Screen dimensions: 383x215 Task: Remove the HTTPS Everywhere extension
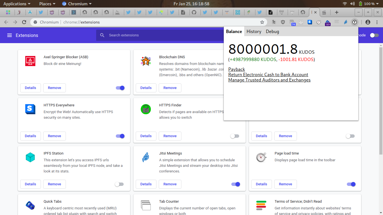[54, 136]
